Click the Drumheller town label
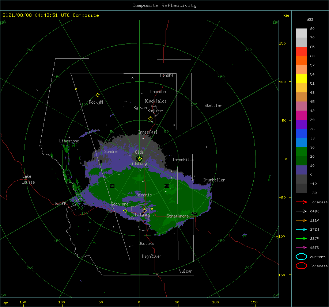 click(x=214, y=180)
